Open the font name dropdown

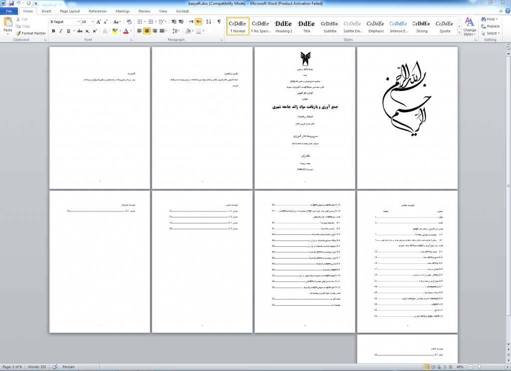coord(78,22)
